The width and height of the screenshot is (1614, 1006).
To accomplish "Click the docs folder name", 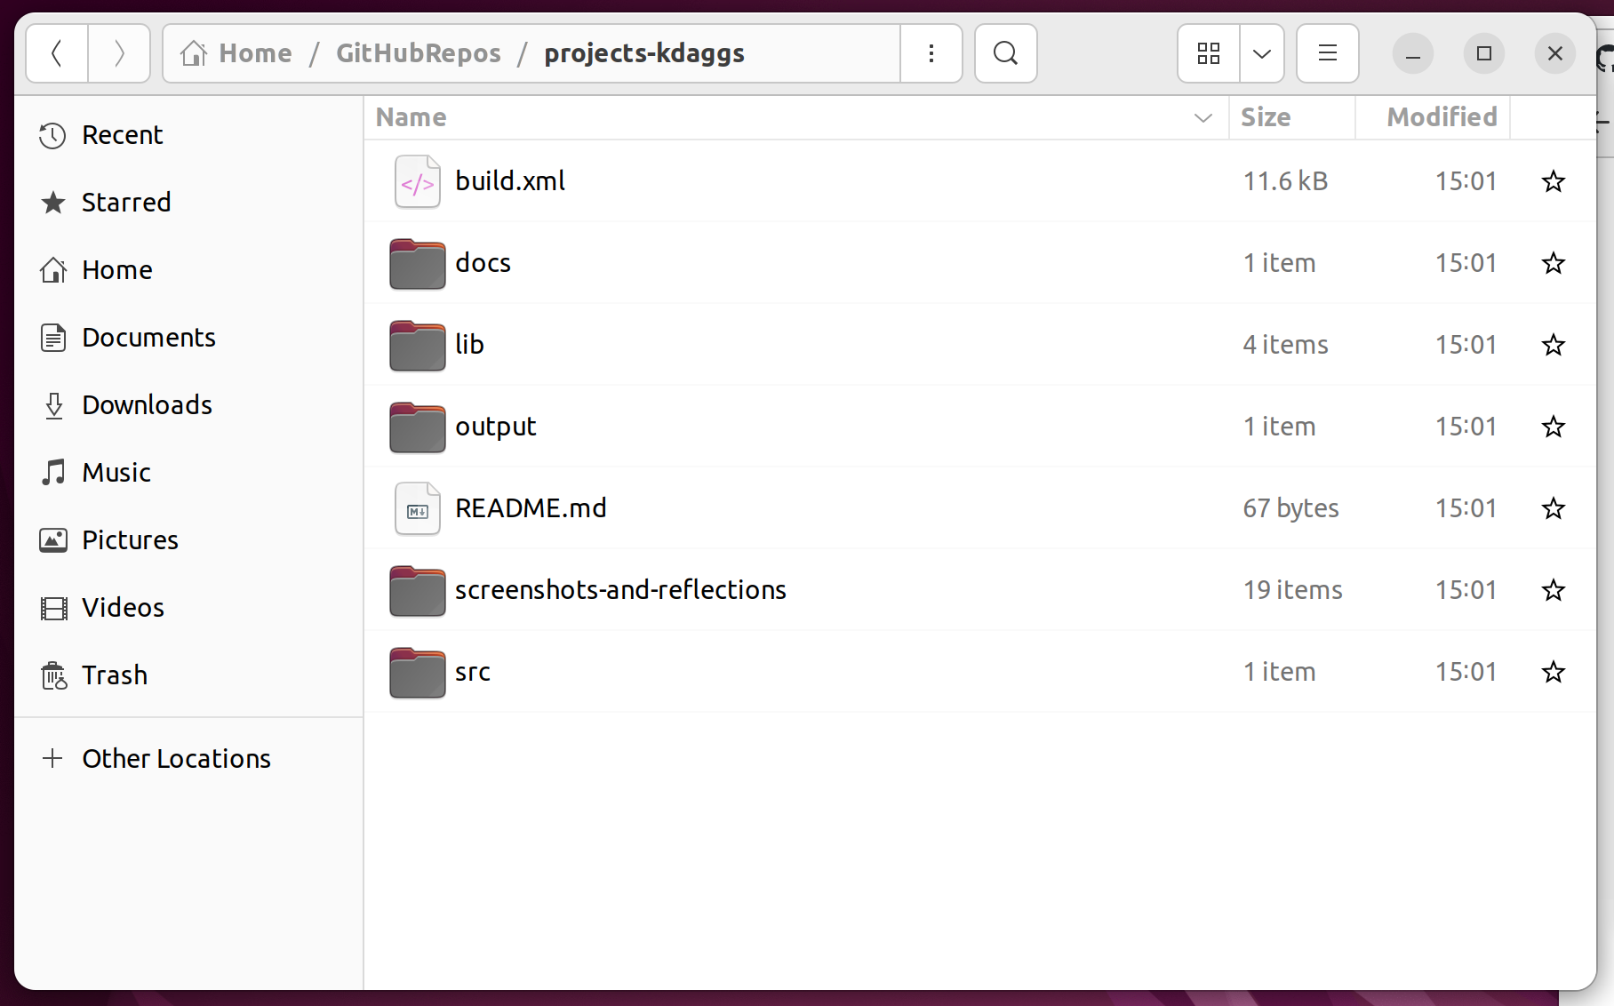I will point(483,263).
